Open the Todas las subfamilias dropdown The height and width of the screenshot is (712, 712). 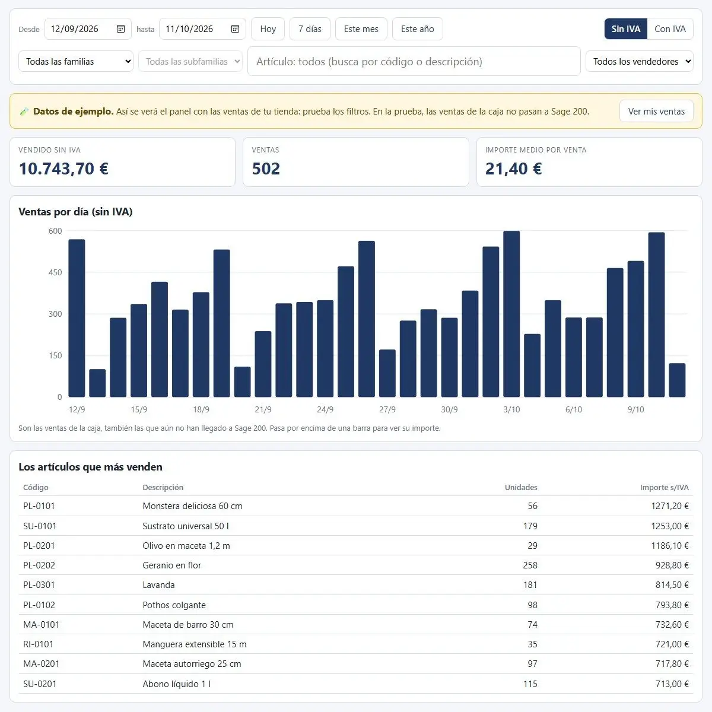[190, 61]
